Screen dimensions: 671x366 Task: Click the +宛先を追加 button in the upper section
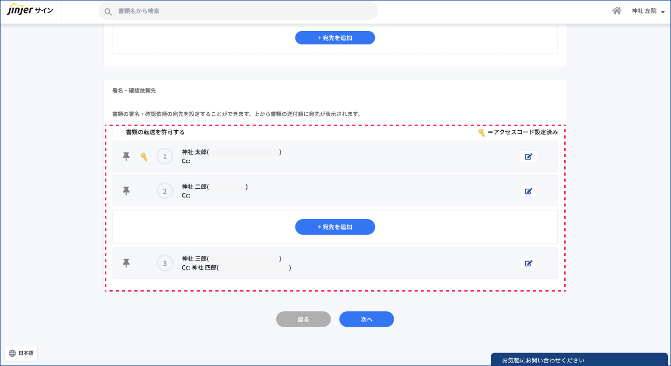point(335,38)
